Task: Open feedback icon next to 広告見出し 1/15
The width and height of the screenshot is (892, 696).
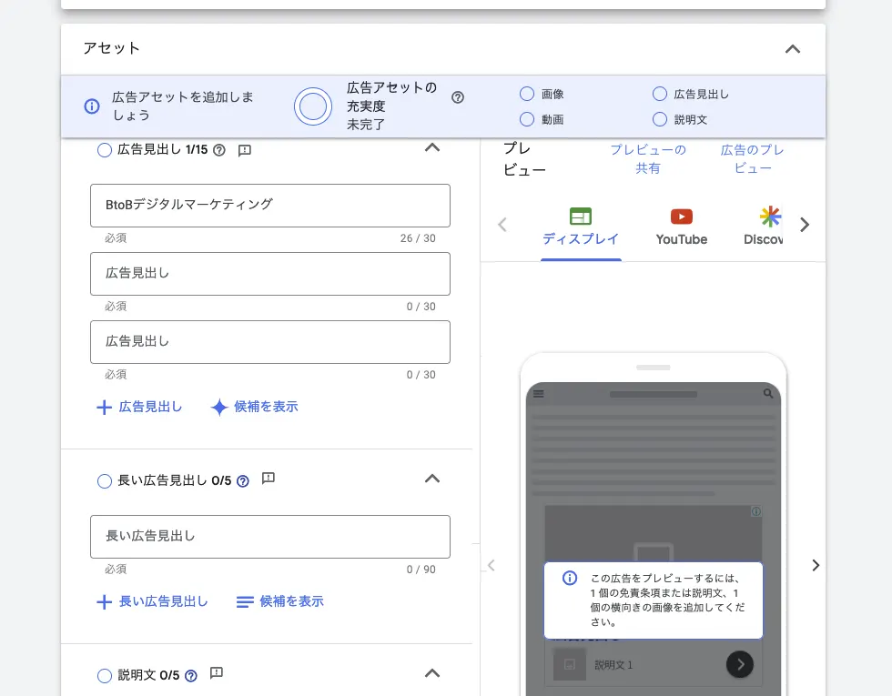Action: click(245, 151)
